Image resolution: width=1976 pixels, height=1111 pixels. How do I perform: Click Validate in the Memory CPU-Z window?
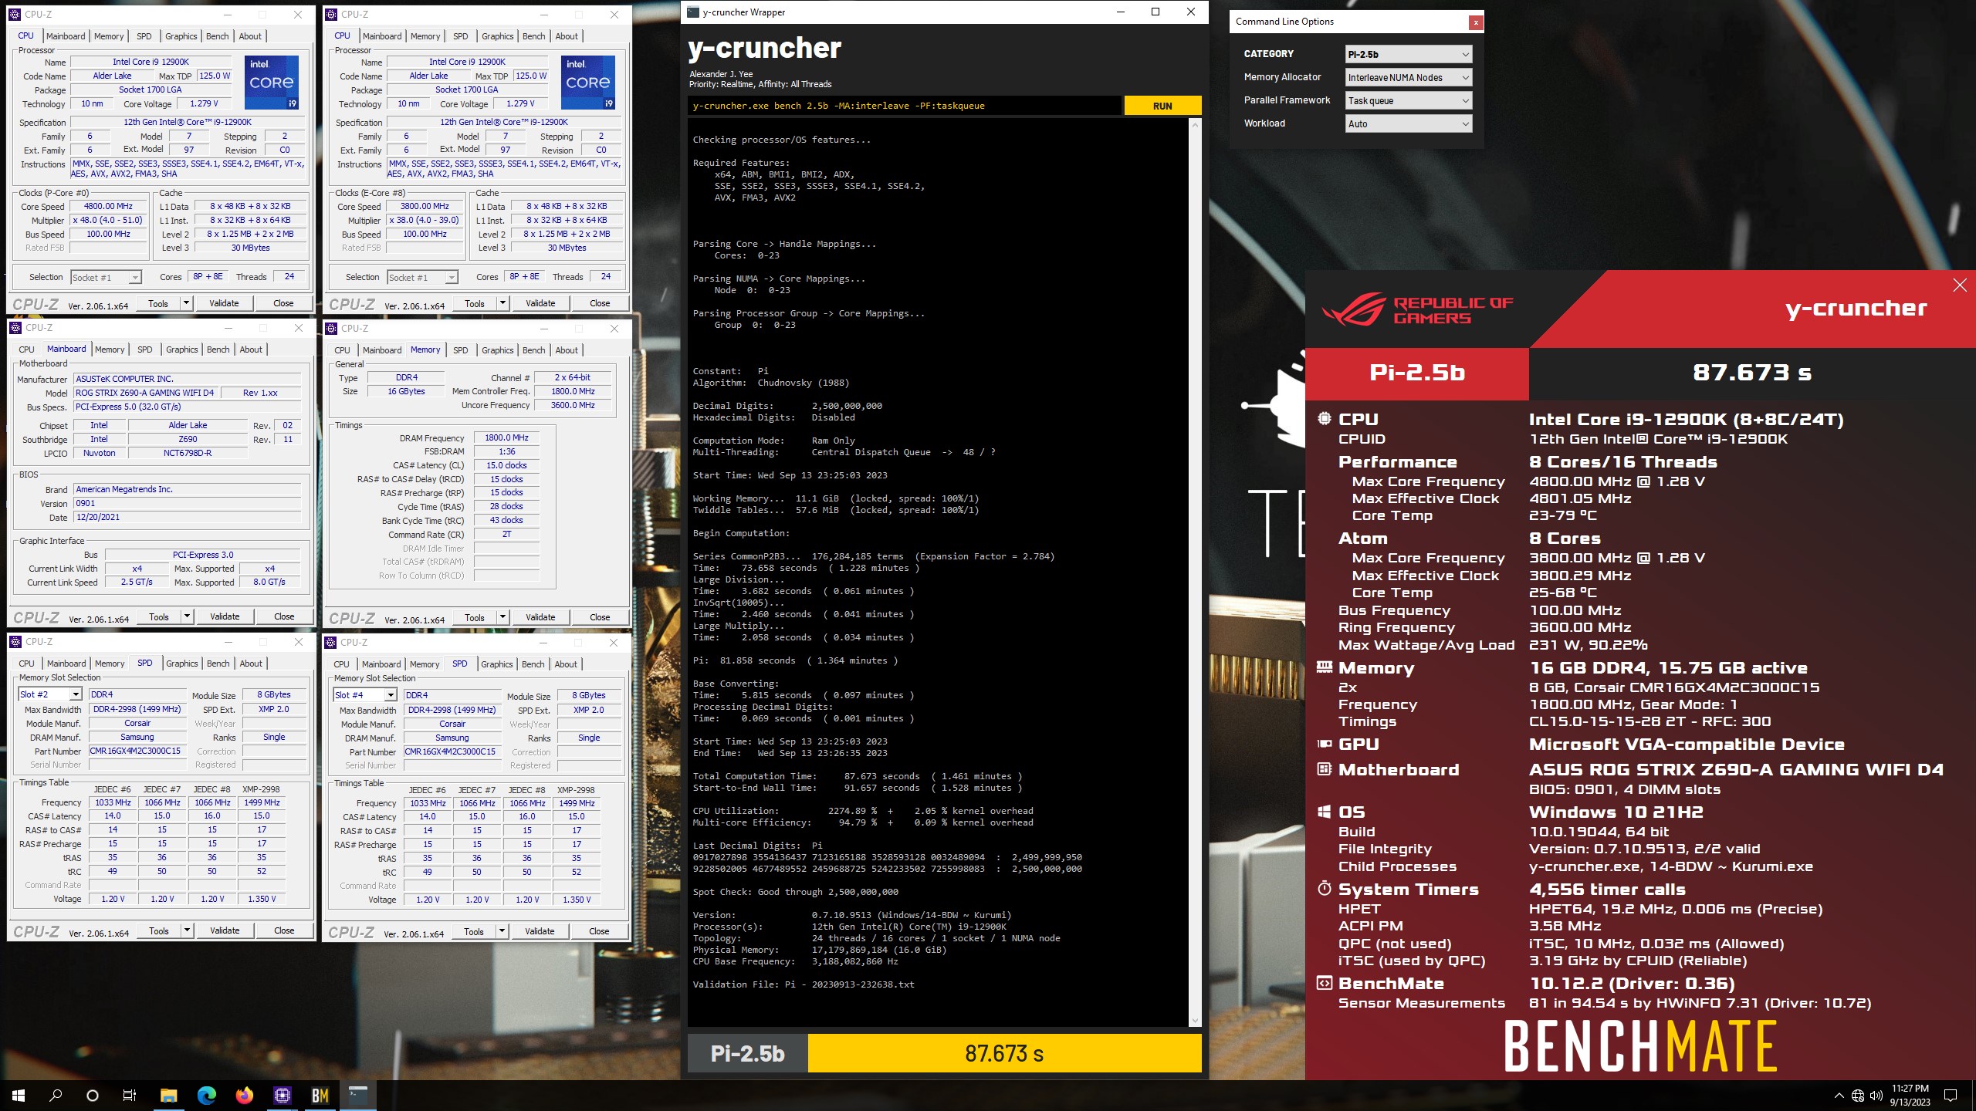pyautogui.click(x=540, y=617)
